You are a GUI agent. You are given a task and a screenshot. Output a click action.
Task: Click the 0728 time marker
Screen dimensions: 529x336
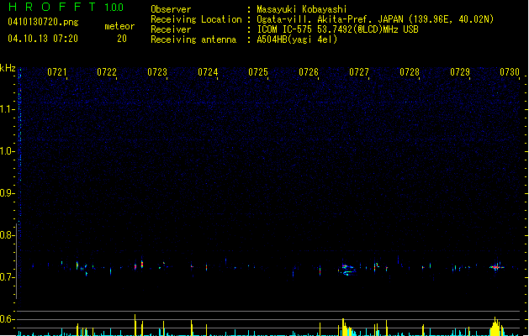(x=410, y=72)
